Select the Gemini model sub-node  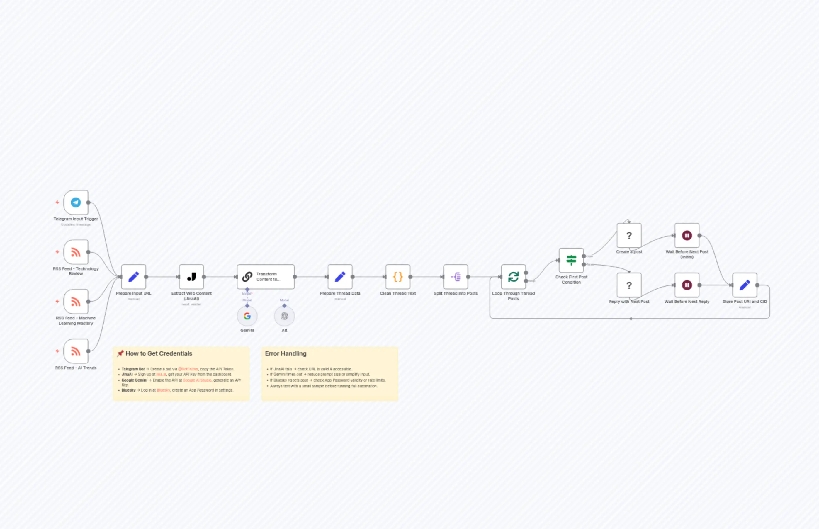pyautogui.click(x=247, y=316)
